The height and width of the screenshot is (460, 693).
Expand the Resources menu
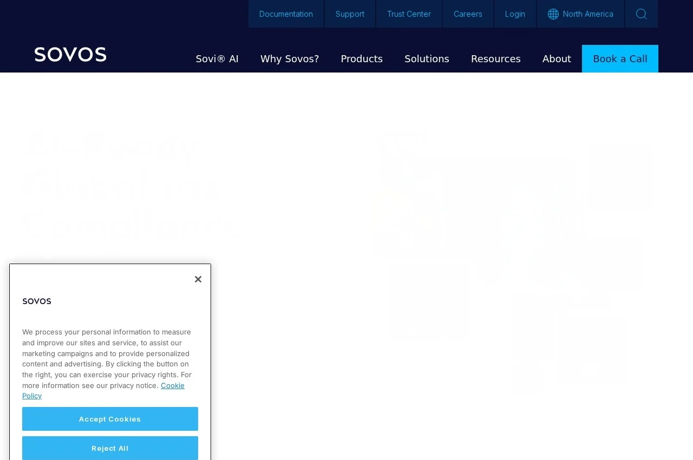click(x=496, y=58)
